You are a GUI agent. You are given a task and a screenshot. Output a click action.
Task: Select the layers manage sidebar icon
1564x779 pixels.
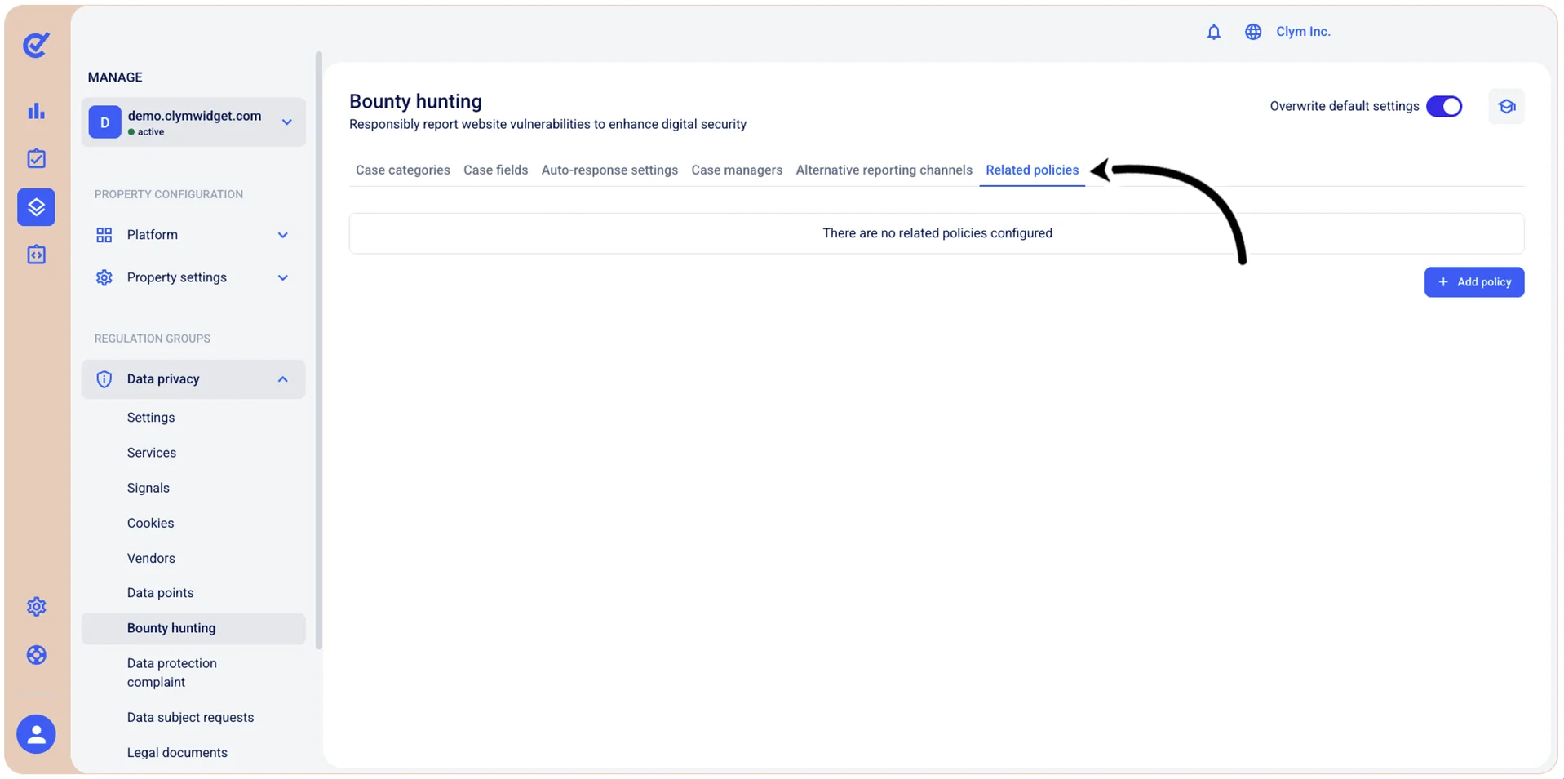[36, 206]
